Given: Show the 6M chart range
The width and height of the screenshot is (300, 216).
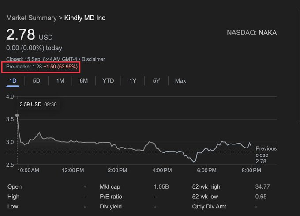Looking at the screenshot, I should click(x=84, y=81).
